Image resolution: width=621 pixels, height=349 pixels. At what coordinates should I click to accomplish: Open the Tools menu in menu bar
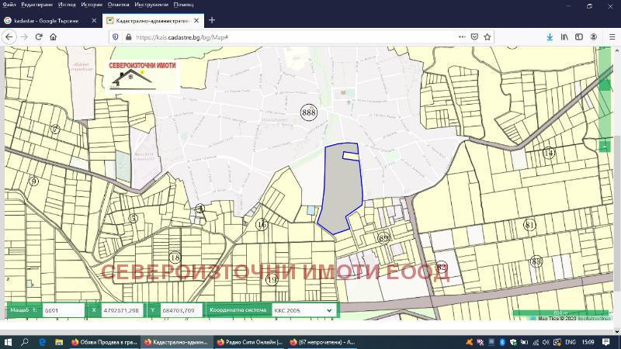[151, 5]
